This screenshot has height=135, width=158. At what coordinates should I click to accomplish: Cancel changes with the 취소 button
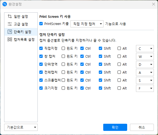pos(142,127)
